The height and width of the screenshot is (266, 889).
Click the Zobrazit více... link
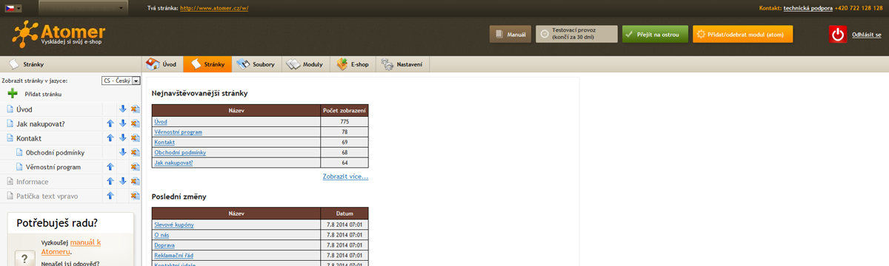pos(345,177)
